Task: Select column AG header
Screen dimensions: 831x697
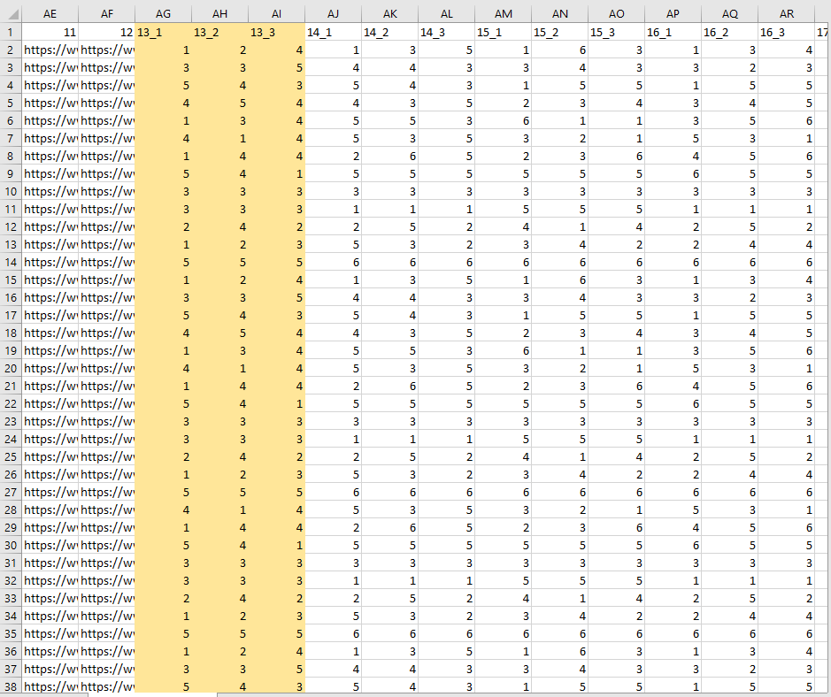Action: coord(163,14)
